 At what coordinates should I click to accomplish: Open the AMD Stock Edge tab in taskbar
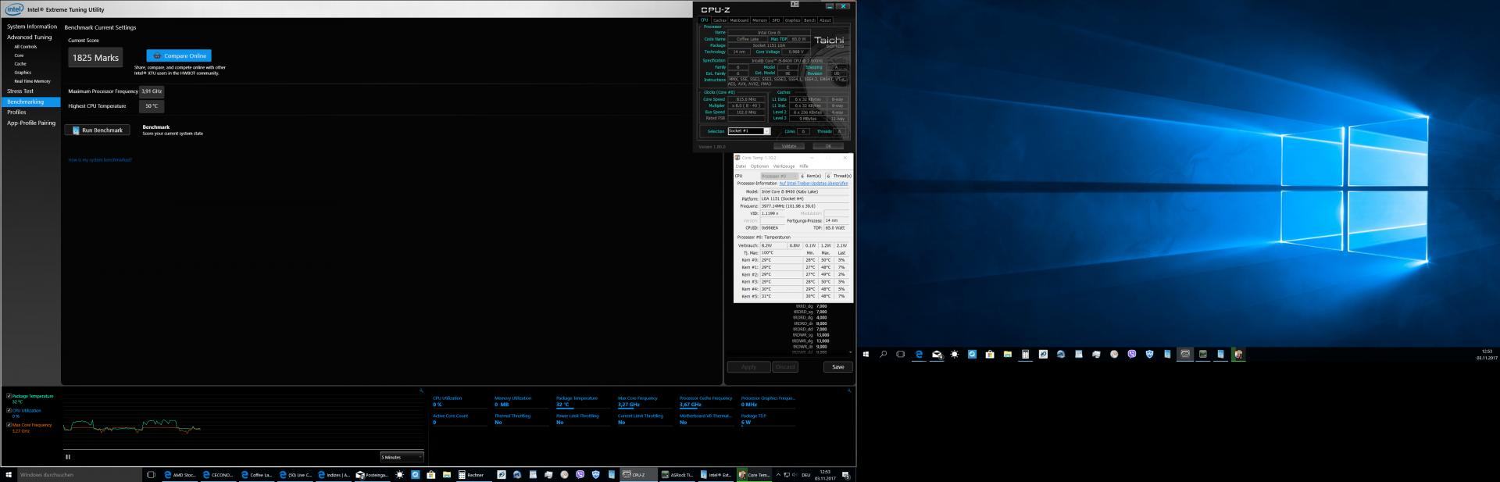180,474
